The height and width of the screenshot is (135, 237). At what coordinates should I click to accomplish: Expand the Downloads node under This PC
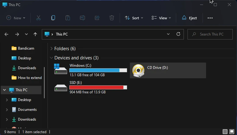[x=7, y=119]
